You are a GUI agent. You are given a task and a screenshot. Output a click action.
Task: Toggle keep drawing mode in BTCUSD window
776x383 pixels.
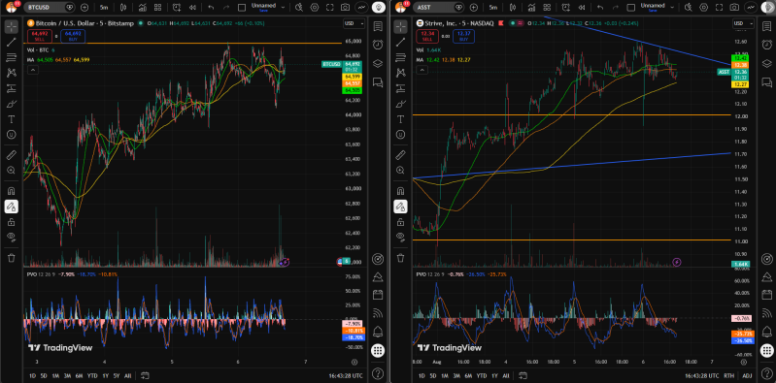[11, 207]
